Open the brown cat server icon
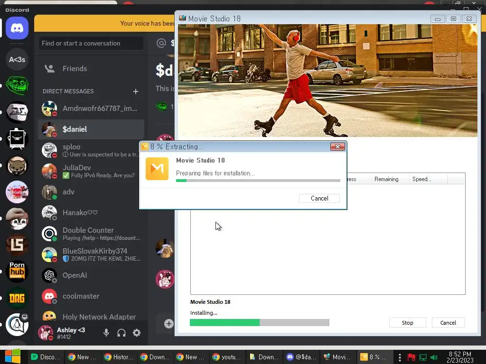The height and width of the screenshot is (364, 486). tap(17, 165)
